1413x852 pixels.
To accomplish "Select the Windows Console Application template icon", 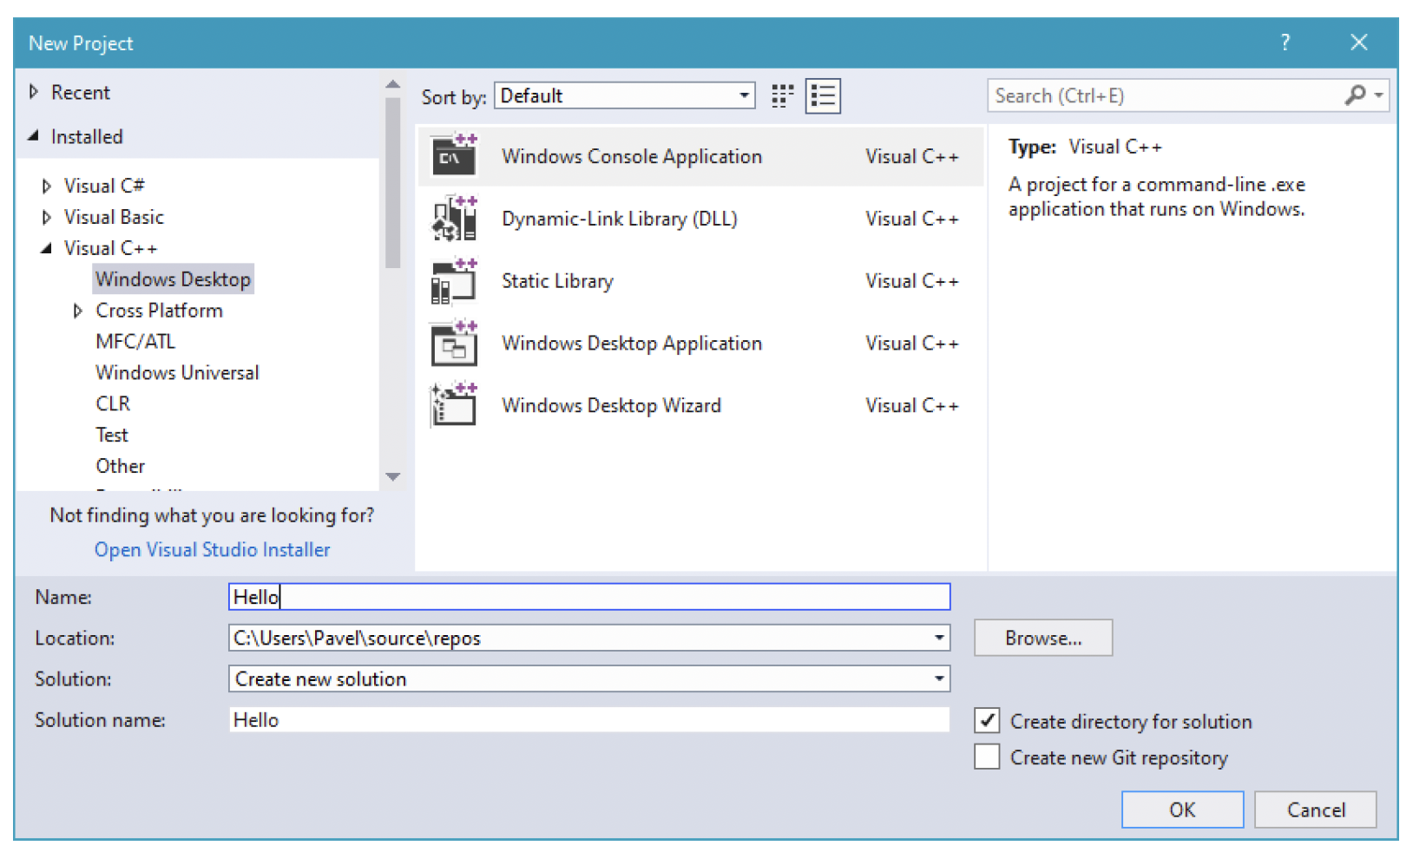I will point(455,156).
